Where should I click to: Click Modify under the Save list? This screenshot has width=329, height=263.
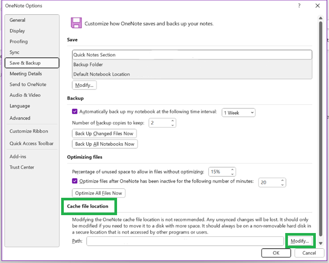coord(84,85)
